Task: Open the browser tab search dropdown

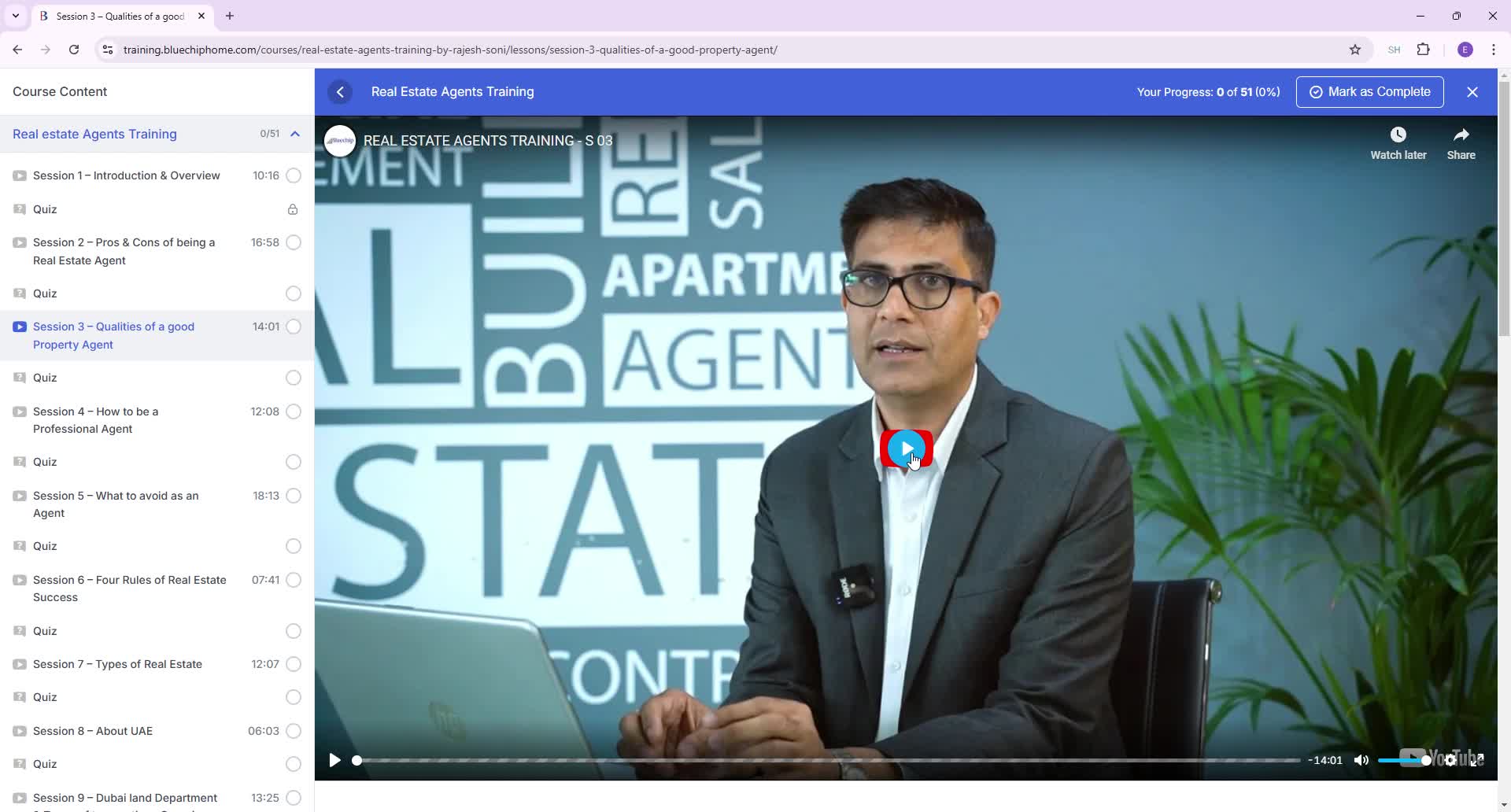Action: tap(15, 16)
